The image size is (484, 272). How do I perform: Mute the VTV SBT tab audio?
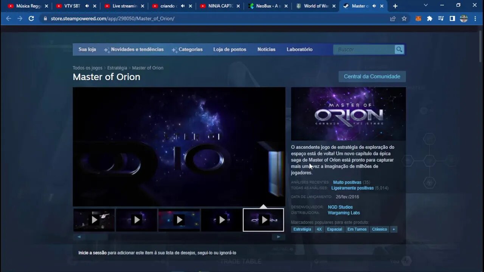[87, 6]
